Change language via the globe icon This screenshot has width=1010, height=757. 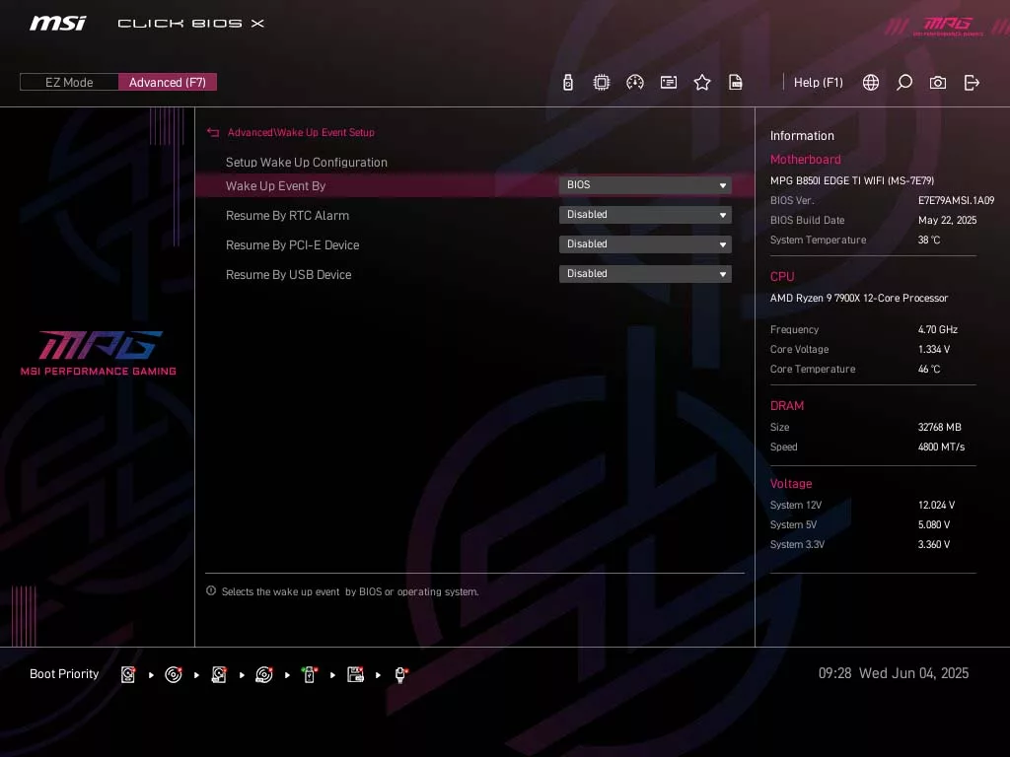(871, 83)
